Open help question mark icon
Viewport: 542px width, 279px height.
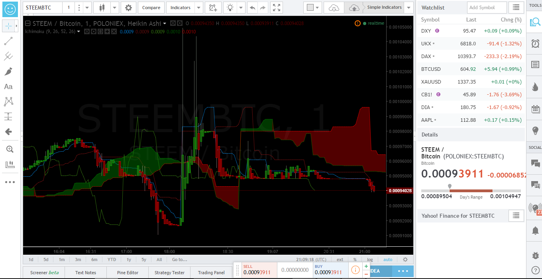(535, 270)
